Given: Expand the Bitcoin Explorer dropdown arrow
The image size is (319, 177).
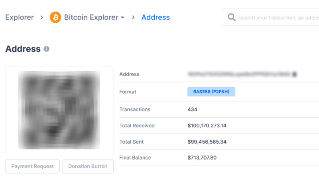Looking at the screenshot, I should coord(122,18).
